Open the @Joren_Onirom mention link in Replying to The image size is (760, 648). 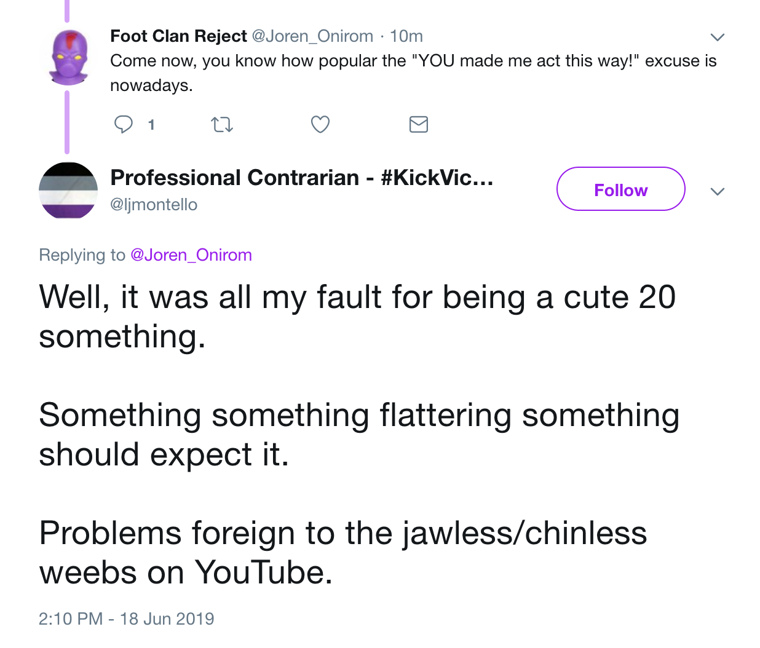coord(191,255)
